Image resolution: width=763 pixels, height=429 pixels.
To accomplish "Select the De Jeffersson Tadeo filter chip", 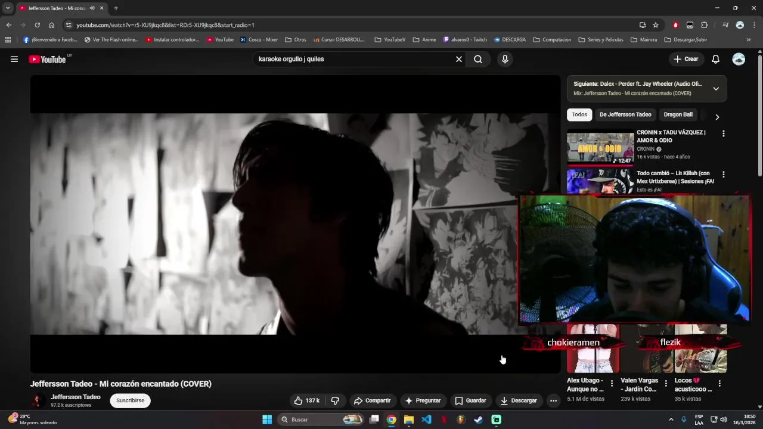I will coord(625,114).
